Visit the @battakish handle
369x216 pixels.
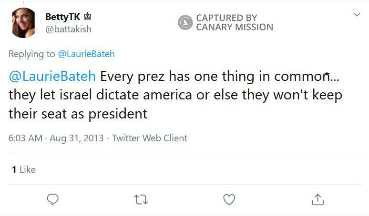pyautogui.click(x=68, y=29)
